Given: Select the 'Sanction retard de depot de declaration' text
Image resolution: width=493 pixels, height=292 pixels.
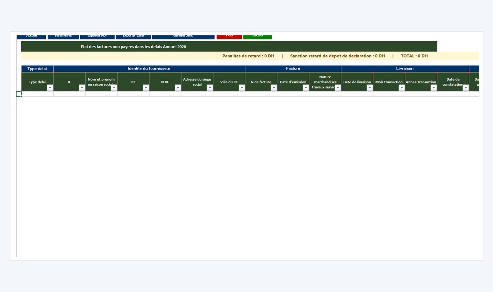Looking at the screenshot, I should [x=337, y=56].
